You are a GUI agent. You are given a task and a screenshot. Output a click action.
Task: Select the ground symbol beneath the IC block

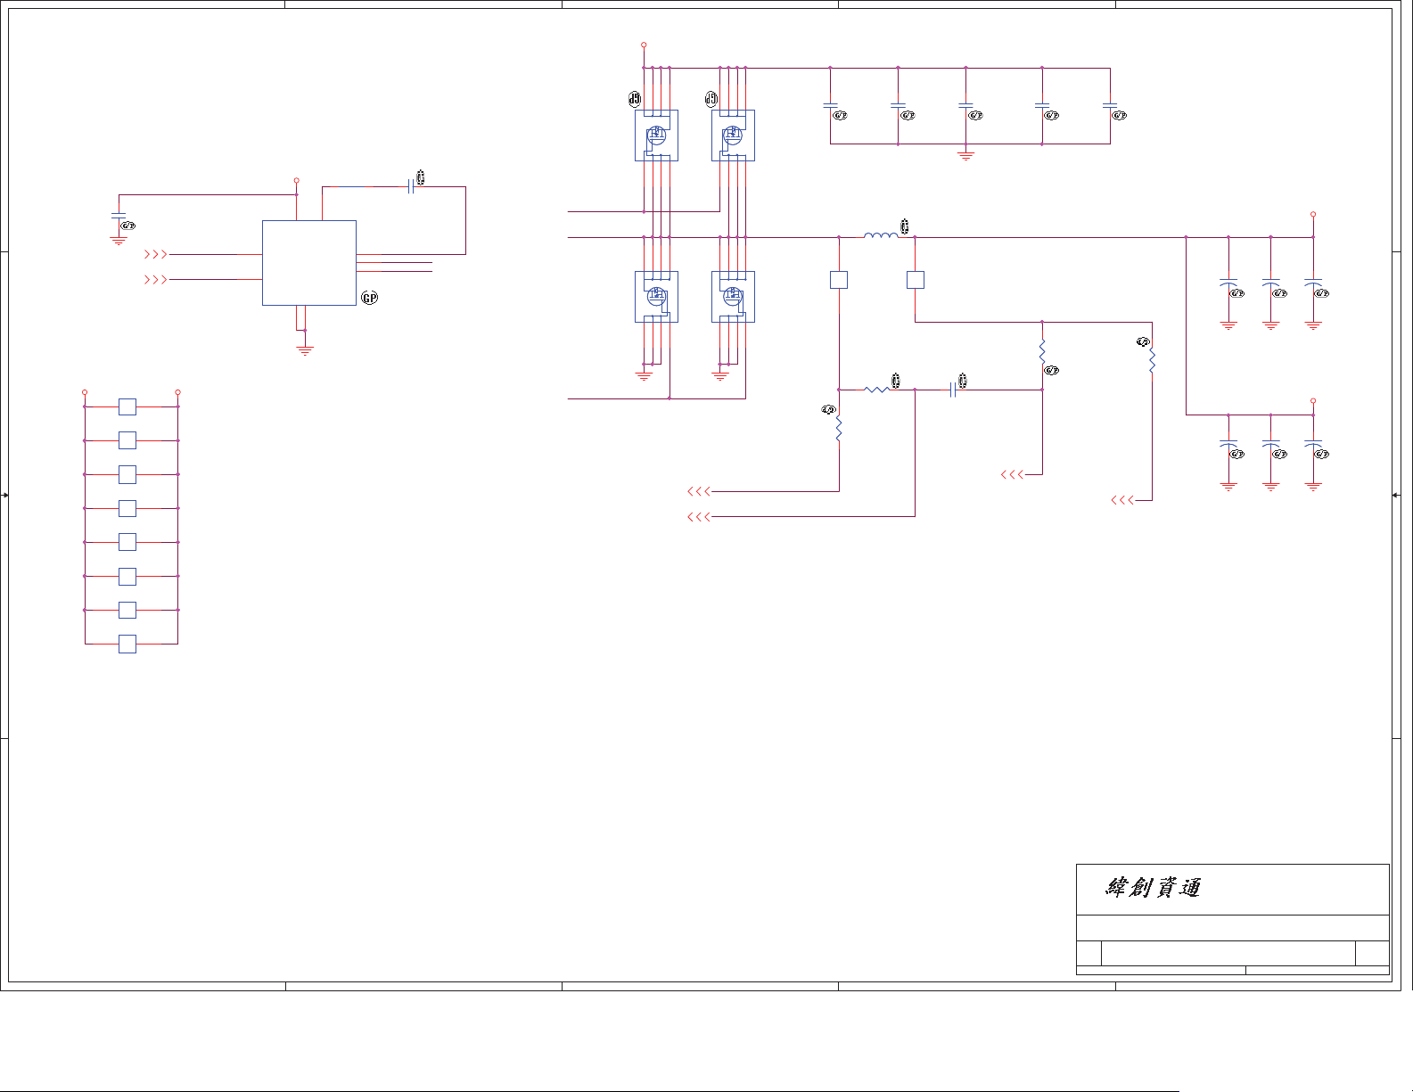point(305,350)
